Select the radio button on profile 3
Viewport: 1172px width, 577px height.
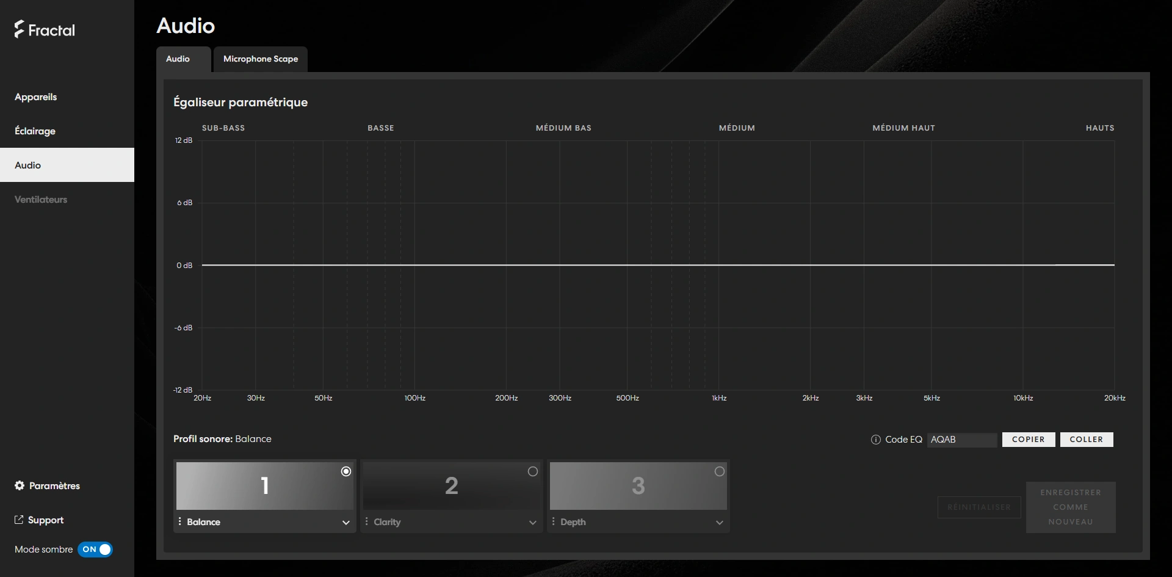pos(720,471)
